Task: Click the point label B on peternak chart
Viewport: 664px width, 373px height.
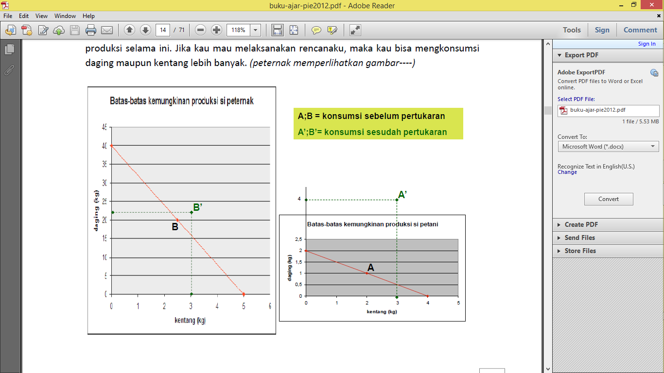Action: 175,226
